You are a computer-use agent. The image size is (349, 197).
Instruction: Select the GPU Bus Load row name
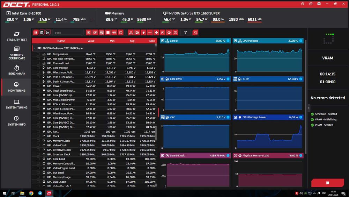pos(55,173)
